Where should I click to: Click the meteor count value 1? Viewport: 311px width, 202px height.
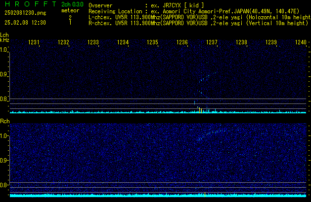[x=70, y=23]
